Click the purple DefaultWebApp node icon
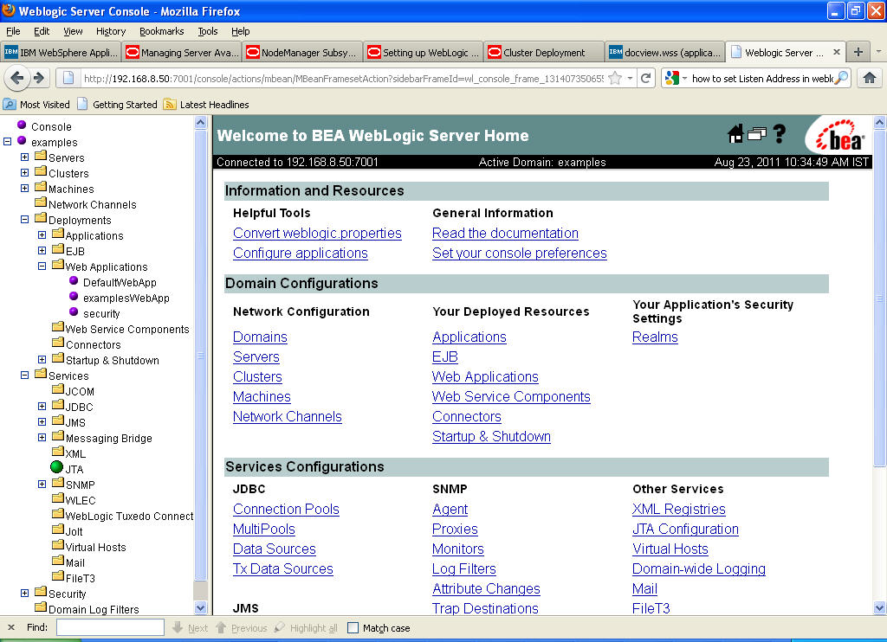This screenshot has width=887, height=642. [74, 280]
